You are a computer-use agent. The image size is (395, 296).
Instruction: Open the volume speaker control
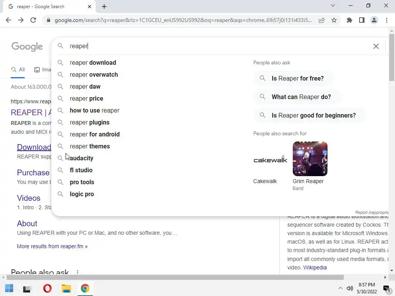(x=349, y=288)
